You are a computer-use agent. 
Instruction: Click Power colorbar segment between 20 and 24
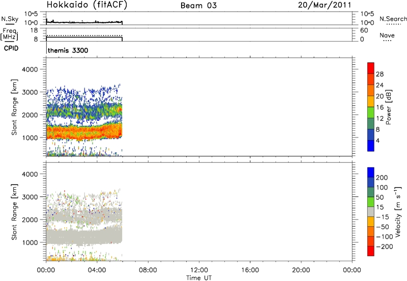coord(371,90)
